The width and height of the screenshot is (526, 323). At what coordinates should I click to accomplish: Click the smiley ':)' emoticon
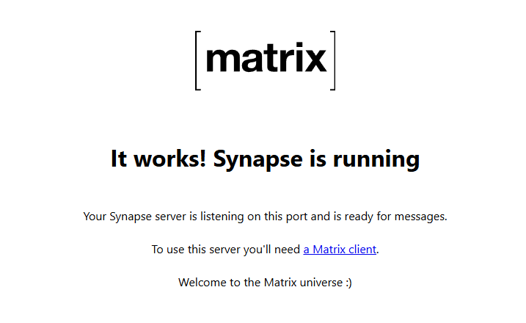[x=348, y=283]
